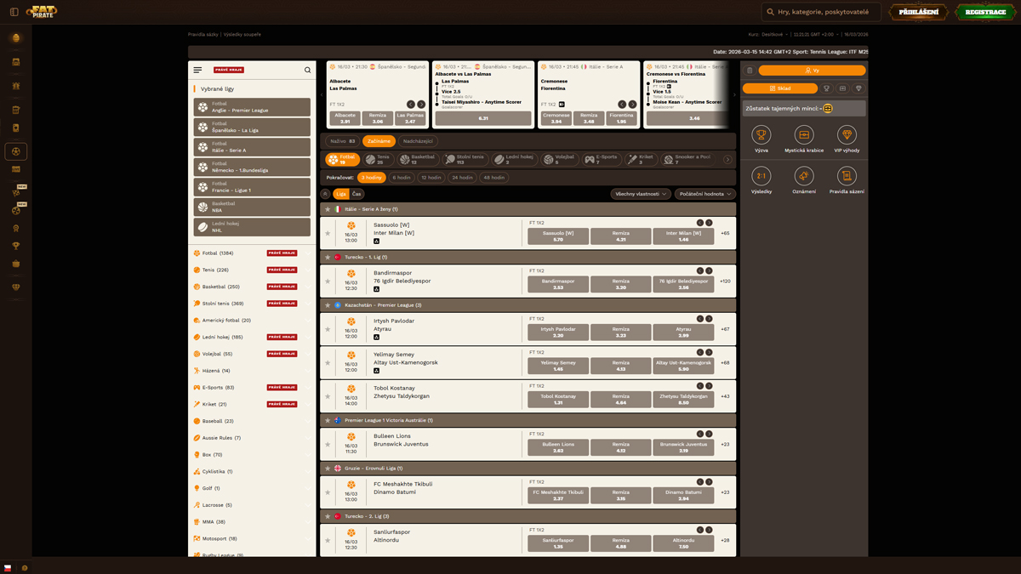The height and width of the screenshot is (574, 1021).
Task: Open the Výzva trophy icon
Action: pyautogui.click(x=761, y=135)
